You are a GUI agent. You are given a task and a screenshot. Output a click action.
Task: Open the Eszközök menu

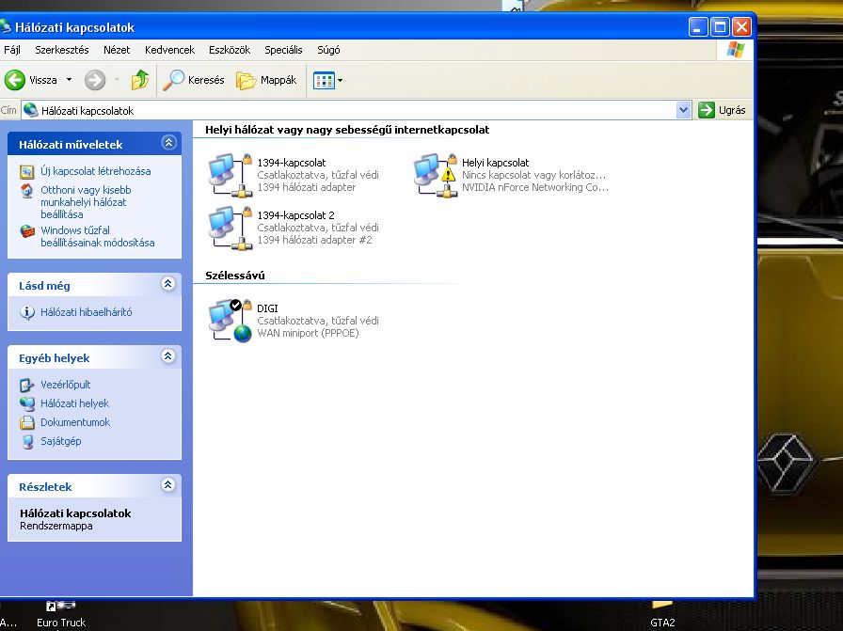[229, 50]
